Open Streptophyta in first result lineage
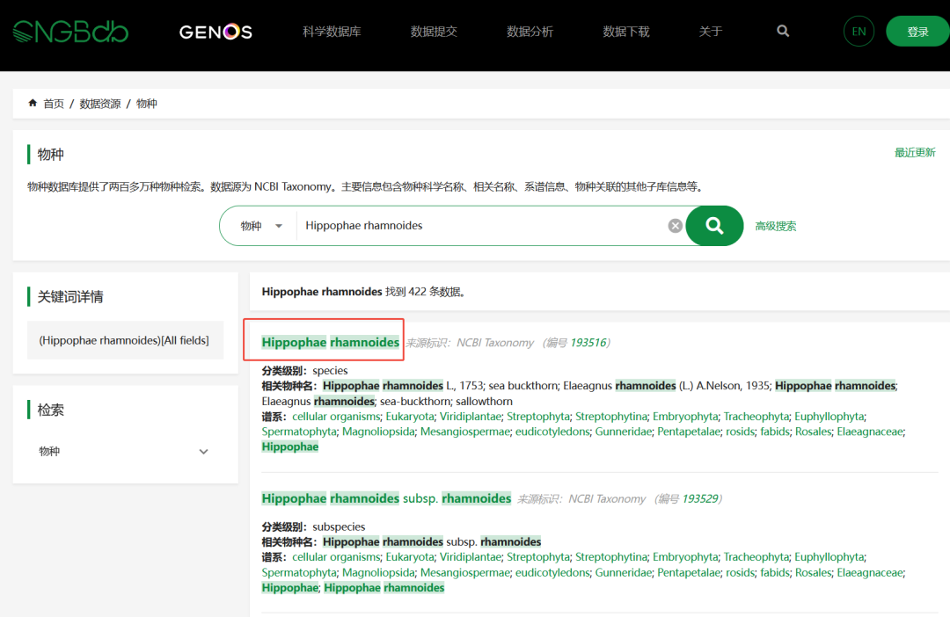This screenshot has width=950, height=617. (538, 417)
